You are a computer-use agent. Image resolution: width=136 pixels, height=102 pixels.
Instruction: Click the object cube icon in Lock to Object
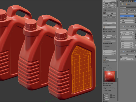click(104, 27)
